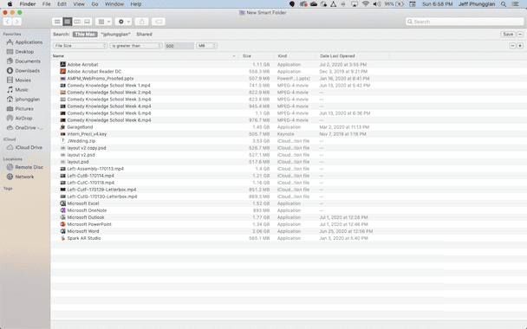527x329 pixels.
Task: Click the Share toolbar button
Action: (142, 22)
